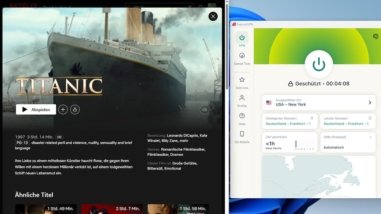Click the PG-13 rating badge
The height and width of the screenshot is (214, 381).
[x=22, y=143]
